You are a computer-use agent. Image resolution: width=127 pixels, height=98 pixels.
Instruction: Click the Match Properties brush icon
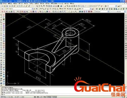[x=26, y=6]
